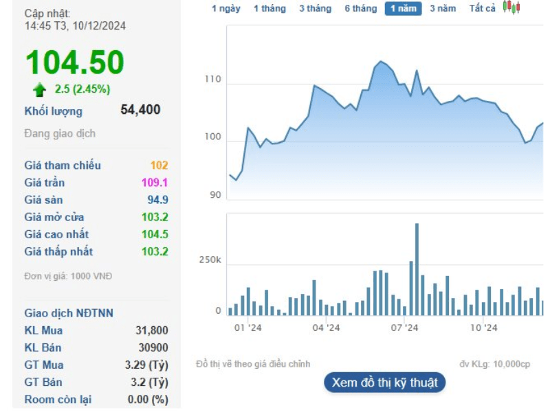
Task: Switch to the '3 năm' chart view
Action: click(443, 9)
